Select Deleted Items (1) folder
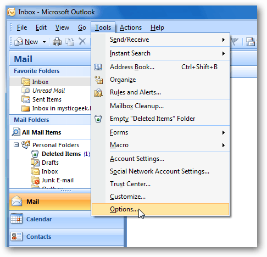Image resolution: width=267 pixels, height=257 pixels. (x=66, y=154)
